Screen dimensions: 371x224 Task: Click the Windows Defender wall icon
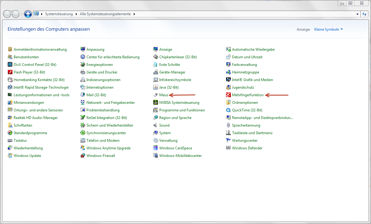click(x=228, y=148)
